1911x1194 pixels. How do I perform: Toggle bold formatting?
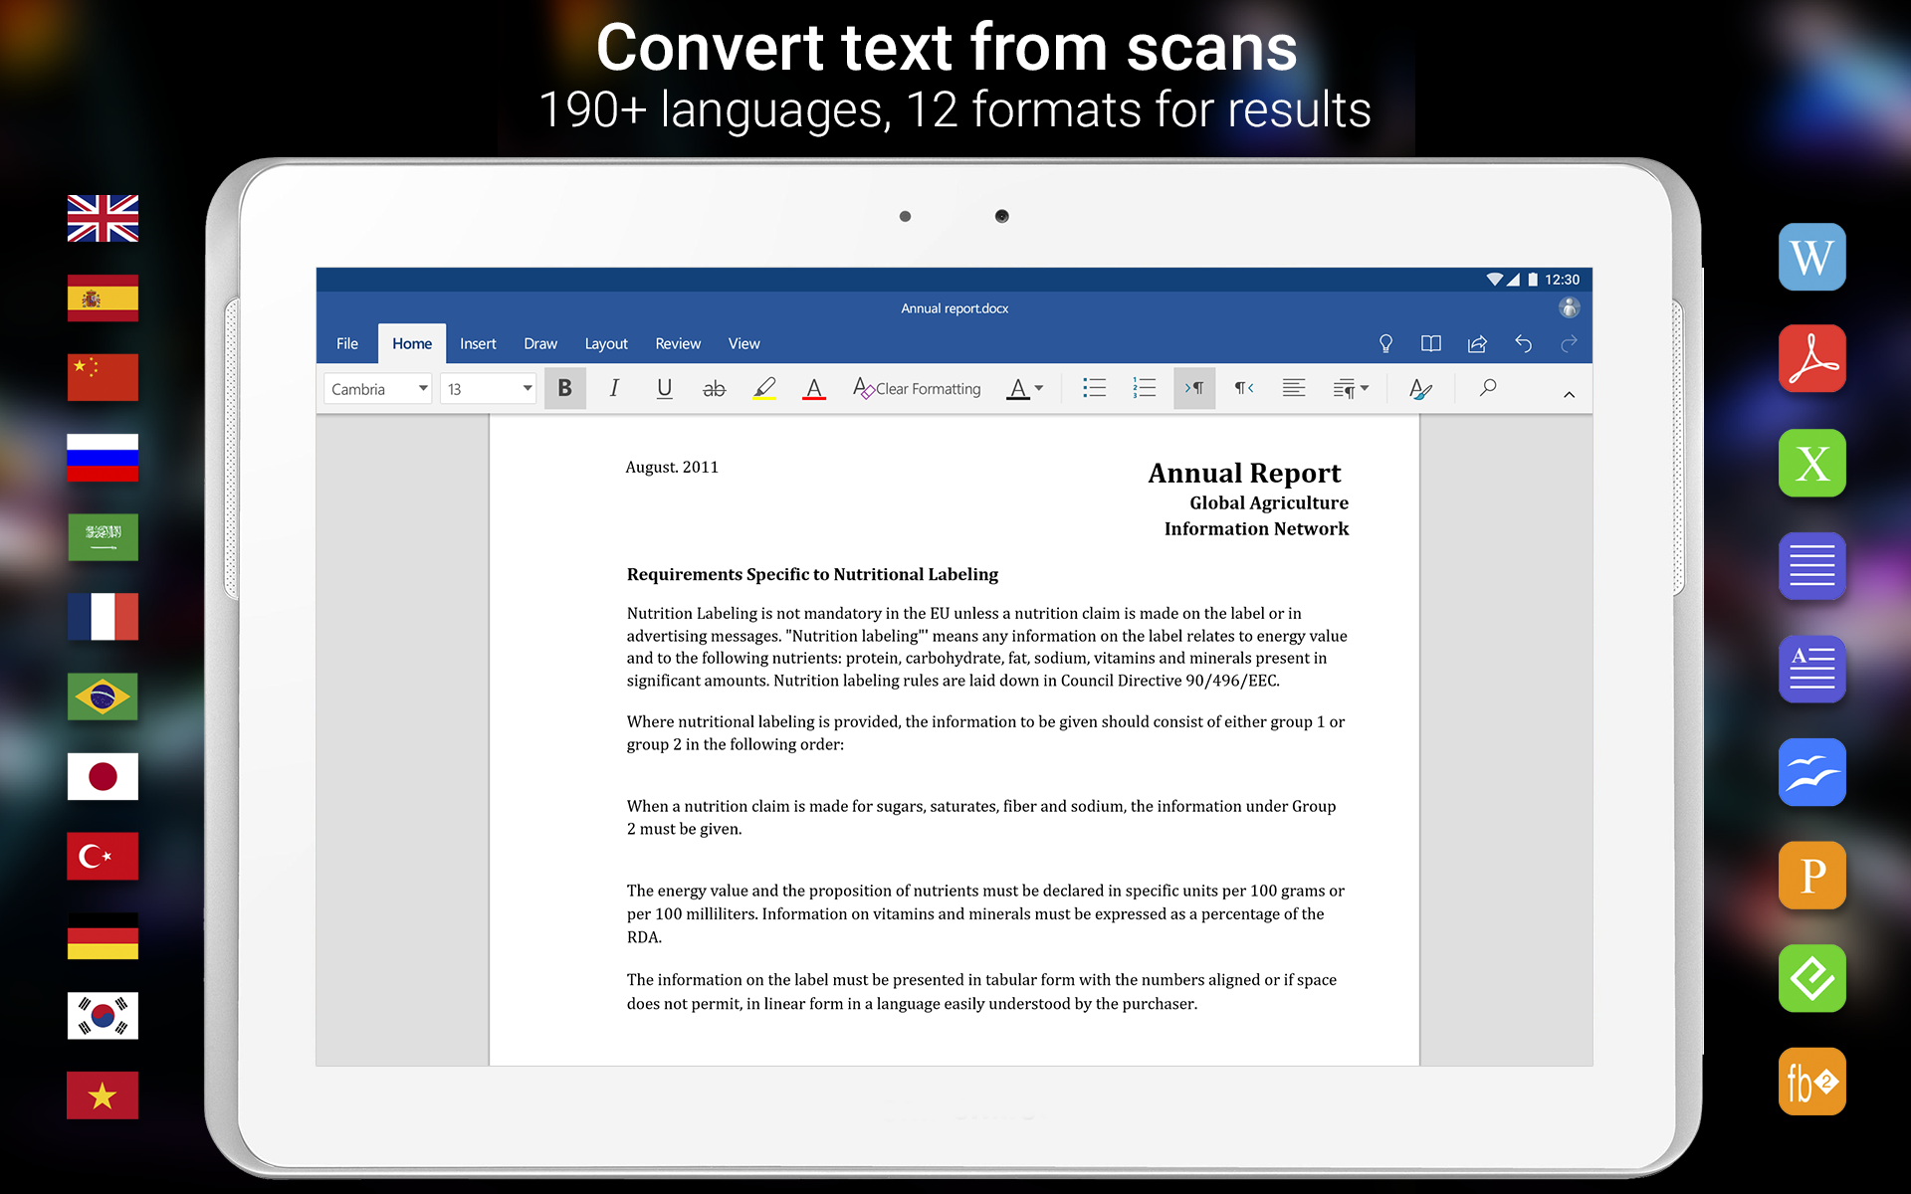[564, 388]
